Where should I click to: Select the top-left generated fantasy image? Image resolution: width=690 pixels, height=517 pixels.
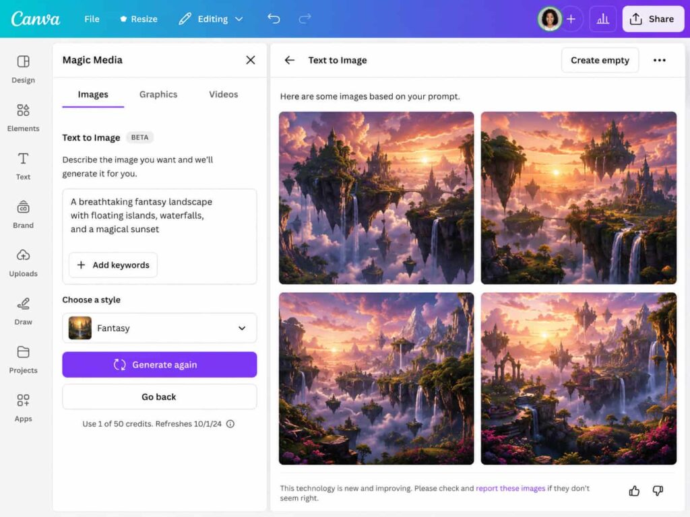click(376, 198)
